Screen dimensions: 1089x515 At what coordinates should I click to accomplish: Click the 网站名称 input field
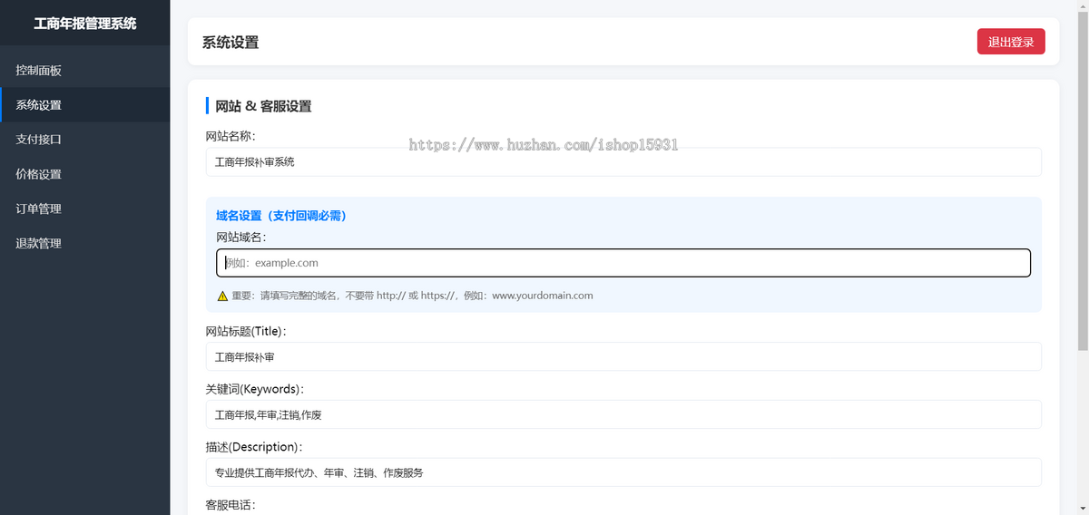coord(623,162)
